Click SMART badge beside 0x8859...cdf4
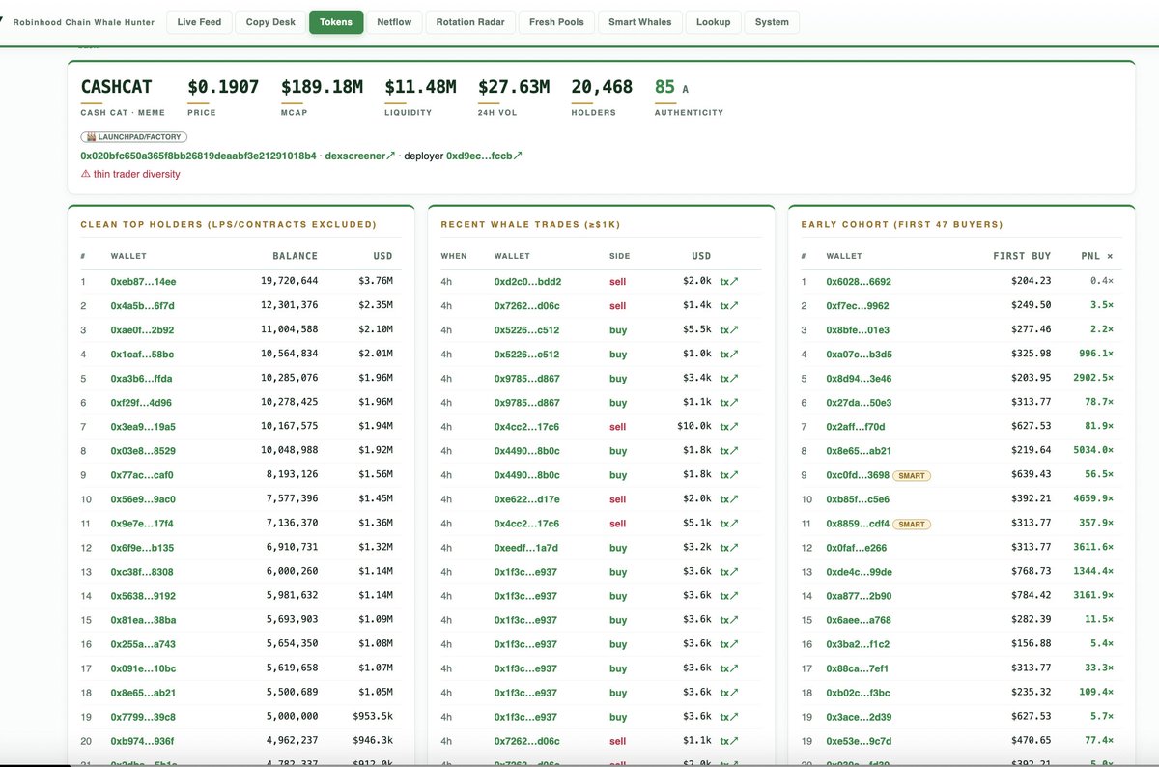This screenshot has height=767, width=1159. pos(913,525)
